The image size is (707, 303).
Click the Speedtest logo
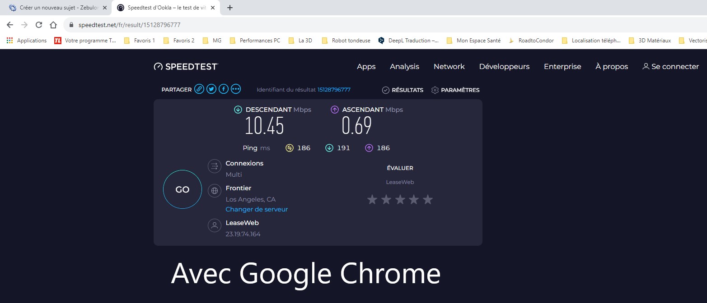186,67
